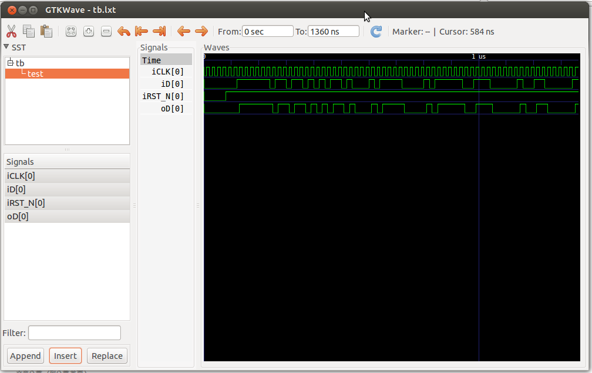Reload waveform data with blue circular arrow
The width and height of the screenshot is (592, 373).
[376, 32]
